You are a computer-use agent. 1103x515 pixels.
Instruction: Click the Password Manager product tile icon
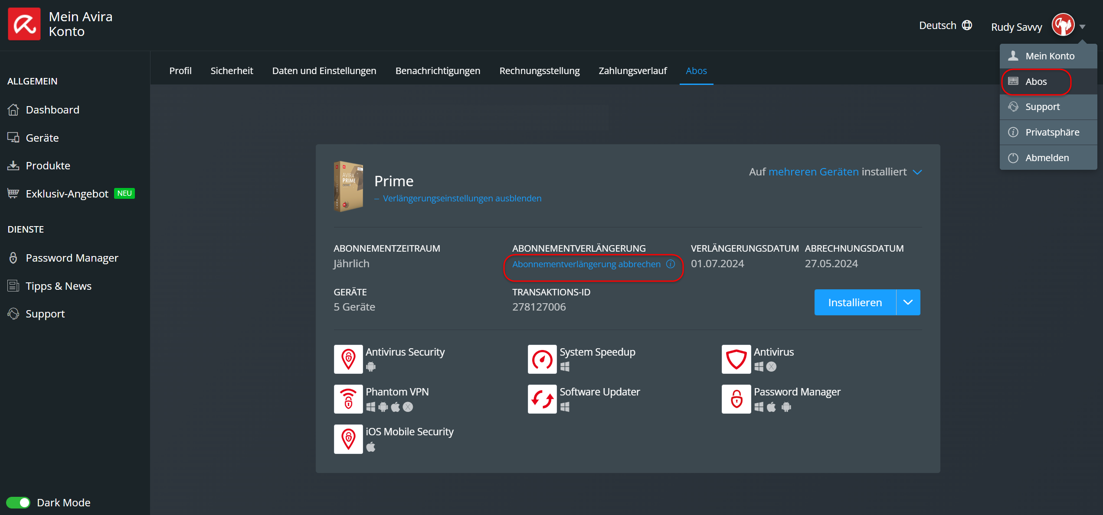736,399
